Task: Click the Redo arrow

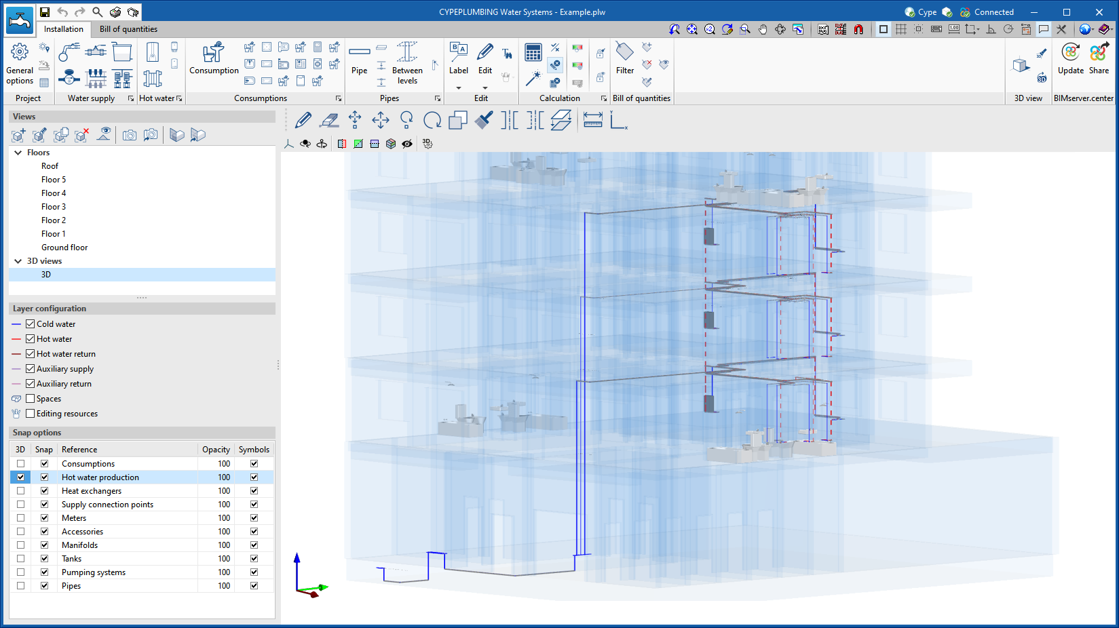Action: [x=80, y=12]
